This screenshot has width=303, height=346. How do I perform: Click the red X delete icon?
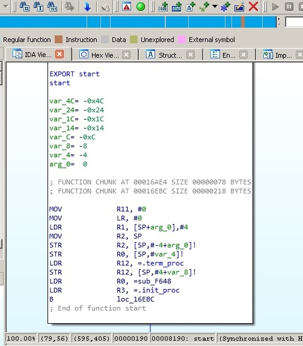(x=253, y=7)
